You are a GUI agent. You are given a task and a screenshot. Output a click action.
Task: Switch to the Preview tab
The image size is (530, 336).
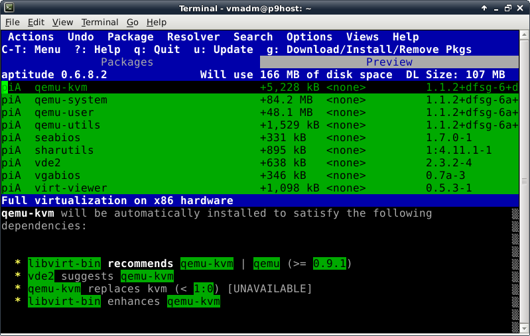tap(389, 62)
